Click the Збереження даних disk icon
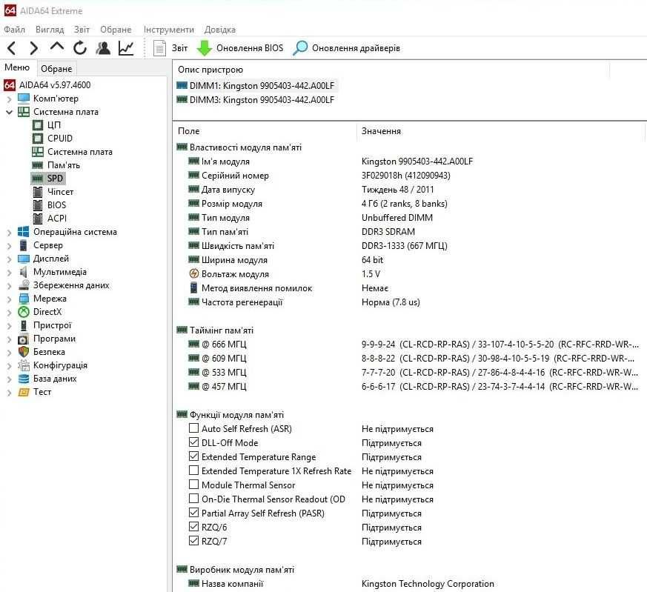The height and width of the screenshot is (592, 647). coord(24,285)
